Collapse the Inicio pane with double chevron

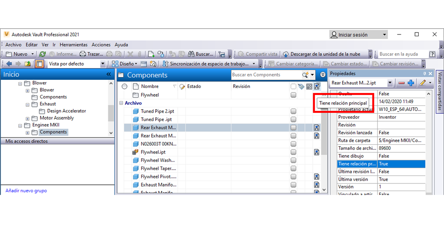[109, 74]
